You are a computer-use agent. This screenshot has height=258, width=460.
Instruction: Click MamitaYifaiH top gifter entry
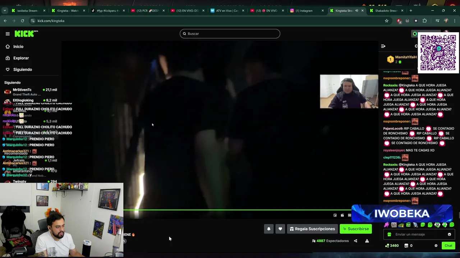[401, 59]
